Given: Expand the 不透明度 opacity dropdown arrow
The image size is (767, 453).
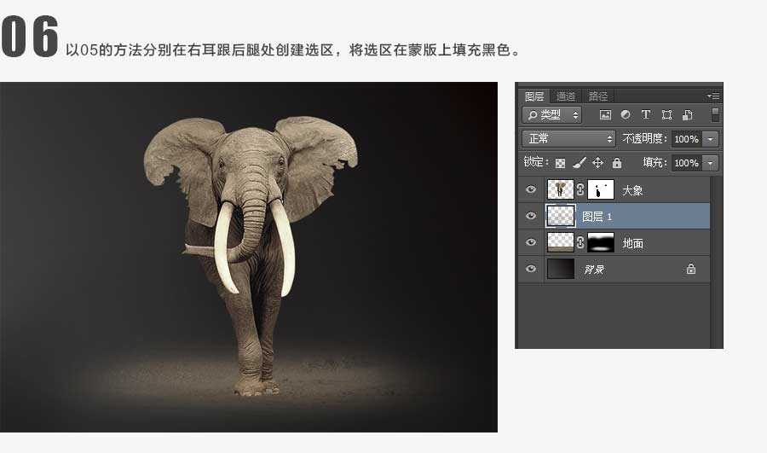Looking at the screenshot, I should [711, 138].
